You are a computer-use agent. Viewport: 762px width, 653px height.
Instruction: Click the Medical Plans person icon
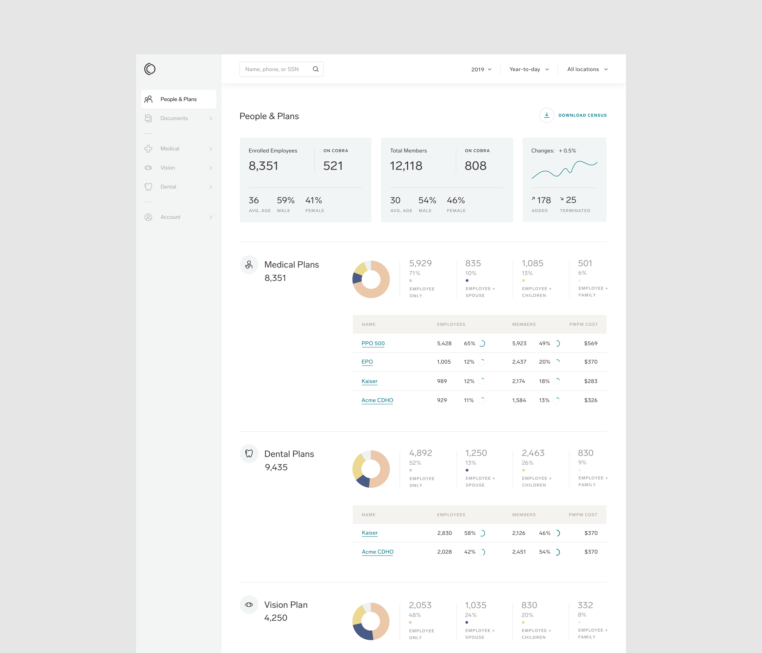click(x=249, y=265)
